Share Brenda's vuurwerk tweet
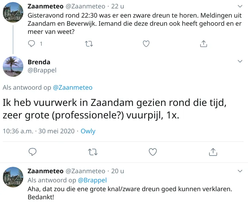The height and width of the screenshot is (202, 248). coord(213,152)
